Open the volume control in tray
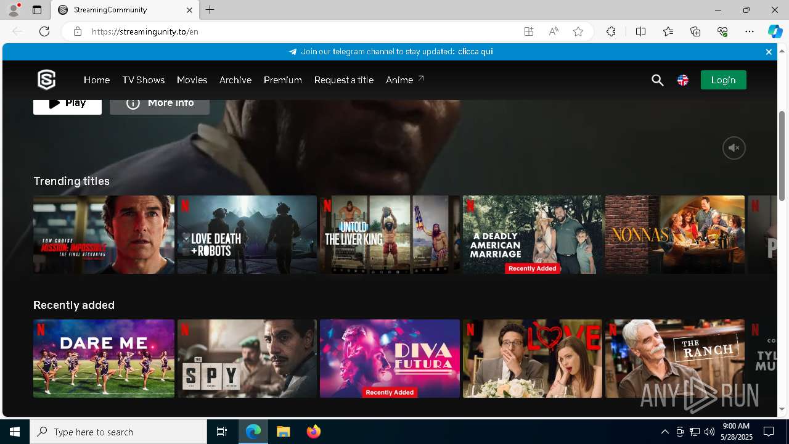 pyautogui.click(x=709, y=432)
